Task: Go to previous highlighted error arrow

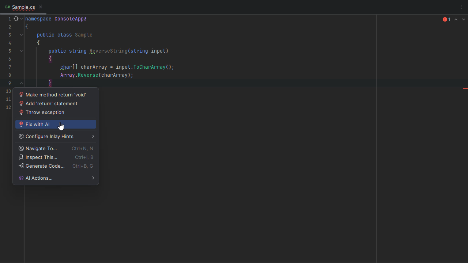Action: 456,19
